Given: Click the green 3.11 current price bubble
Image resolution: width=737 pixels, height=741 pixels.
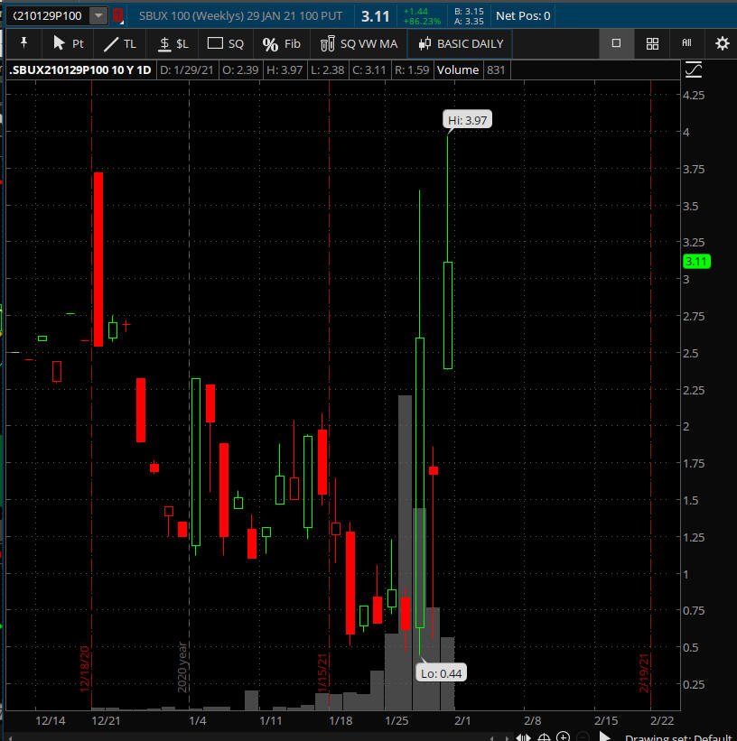Looking at the screenshot, I should [x=696, y=262].
